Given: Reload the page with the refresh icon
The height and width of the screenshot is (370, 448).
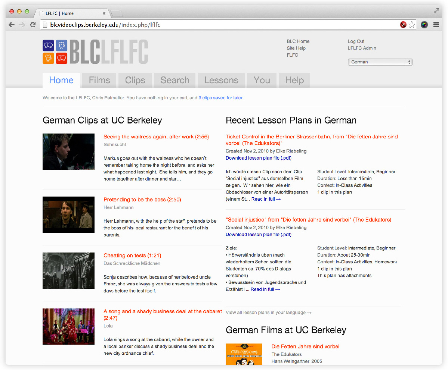Looking at the screenshot, I should pyautogui.click(x=33, y=25).
